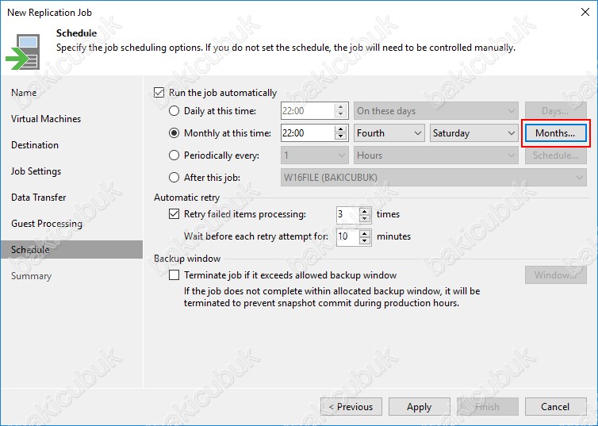Click the Previous button
This screenshot has width=598, height=426.
pyautogui.click(x=351, y=406)
